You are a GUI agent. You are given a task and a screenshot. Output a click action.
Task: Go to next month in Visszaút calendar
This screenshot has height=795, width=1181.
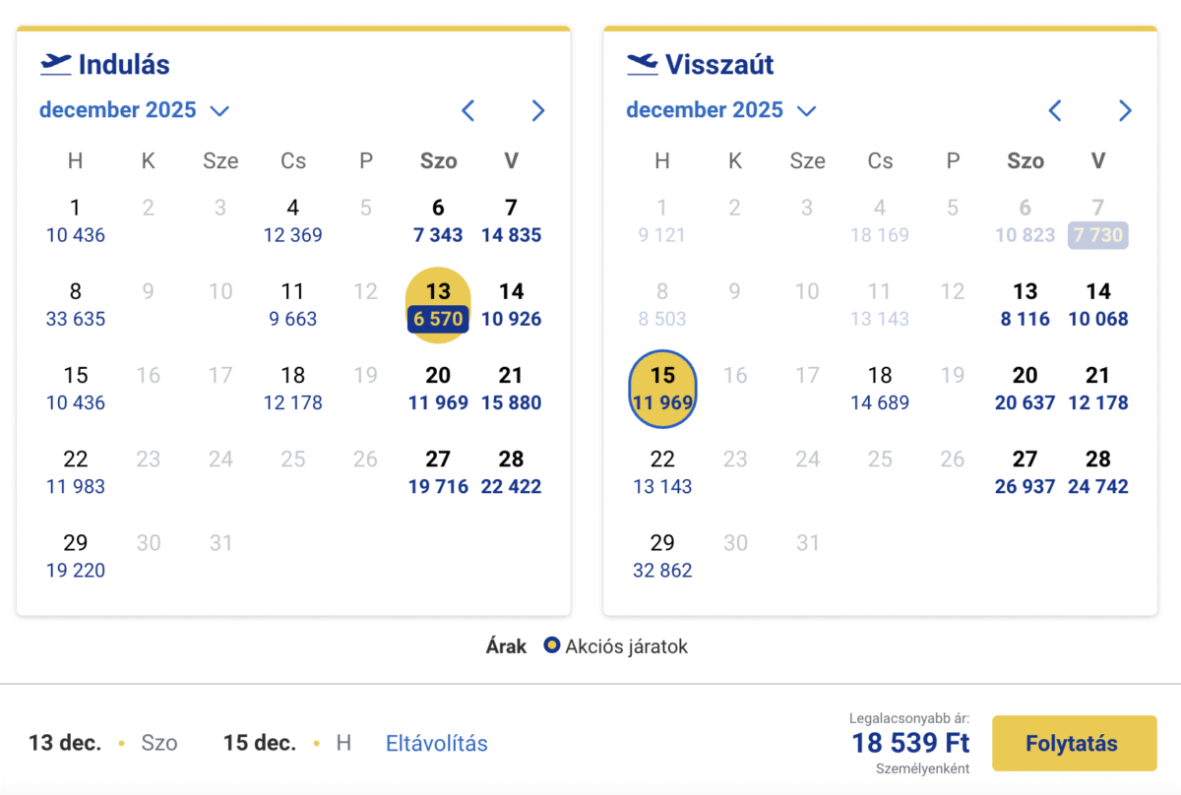click(1125, 110)
